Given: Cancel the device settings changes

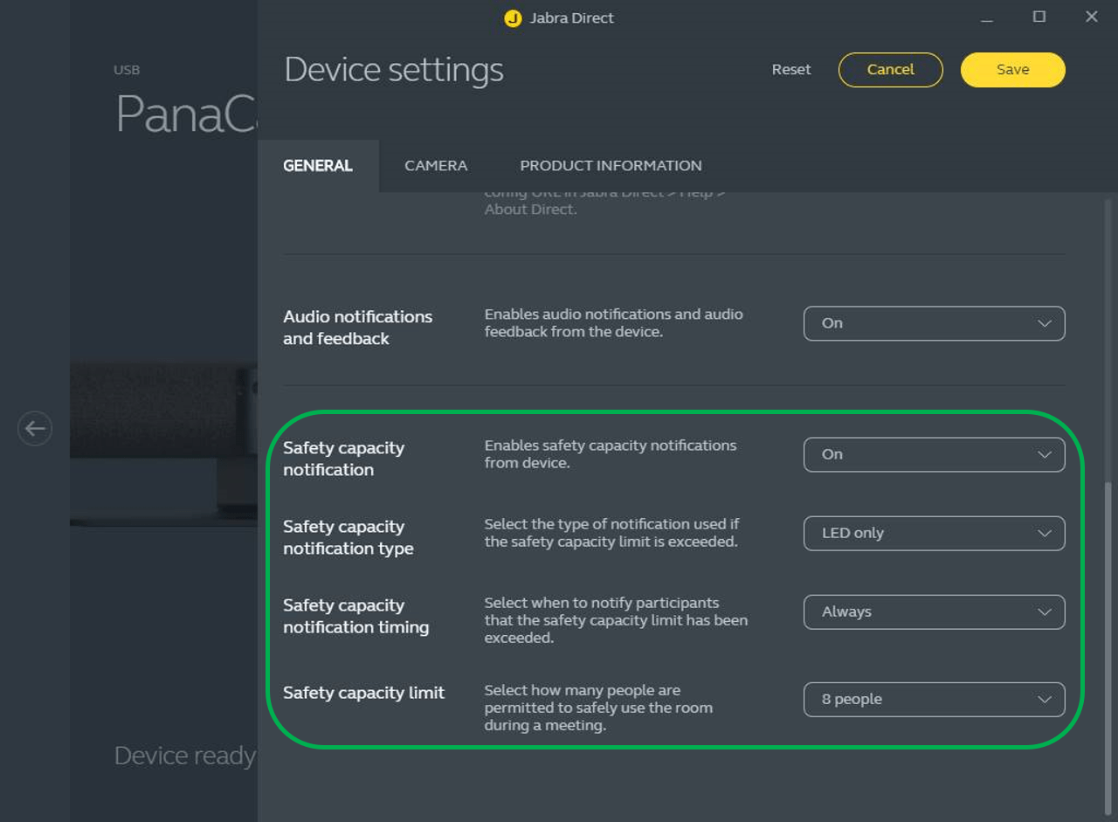Looking at the screenshot, I should (890, 70).
